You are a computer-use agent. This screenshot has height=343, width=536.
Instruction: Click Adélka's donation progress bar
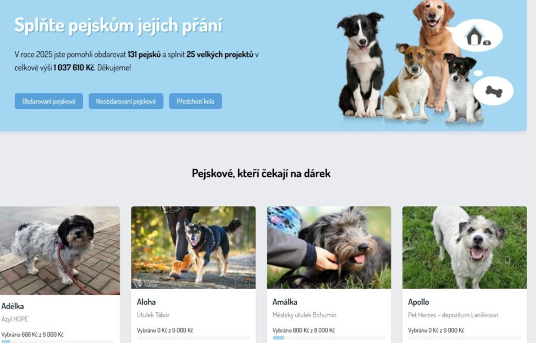coord(58,341)
